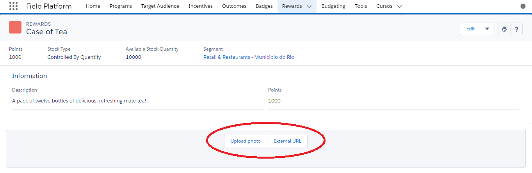532x173 pixels.
Task: Choose the External URL button
Action: 287,141
